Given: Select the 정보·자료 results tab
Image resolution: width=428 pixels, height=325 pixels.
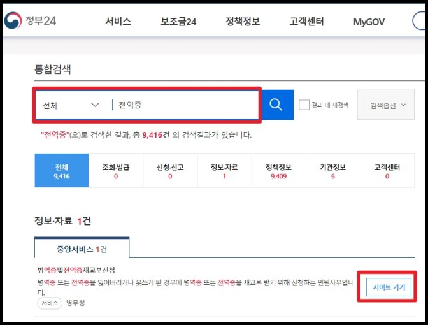Looking at the screenshot, I should click(x=224, y=170).
